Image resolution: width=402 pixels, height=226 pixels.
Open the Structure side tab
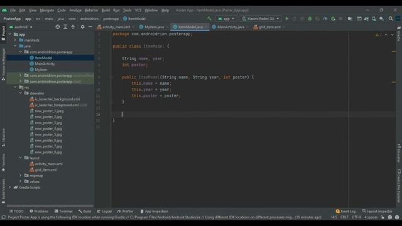click(x=3, y=137)
